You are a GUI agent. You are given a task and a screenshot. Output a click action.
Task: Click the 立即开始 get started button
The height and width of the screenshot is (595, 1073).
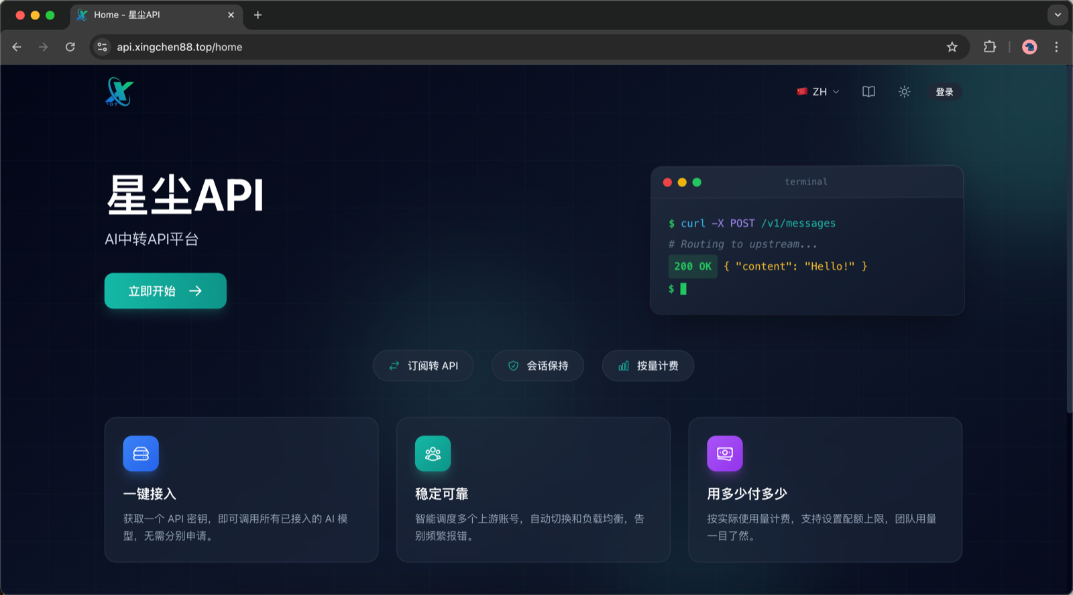pyautogui.click(x=166, y=290)
